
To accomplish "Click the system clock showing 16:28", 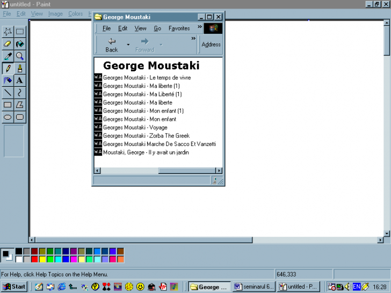I will (380, 287).
